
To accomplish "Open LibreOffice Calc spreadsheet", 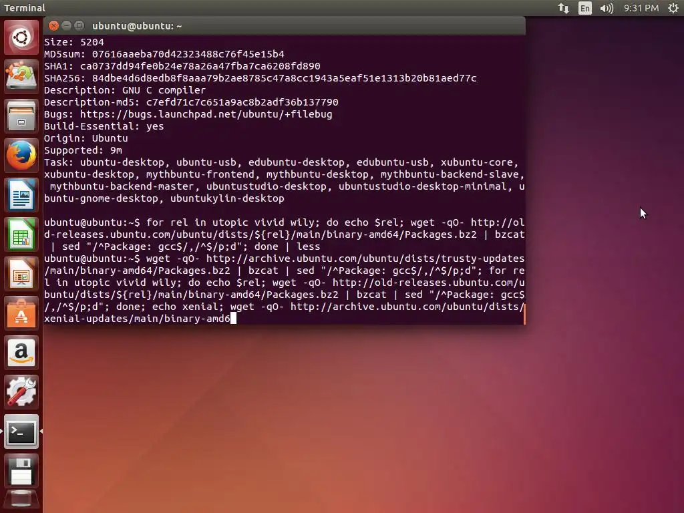I will pos(21,234).
